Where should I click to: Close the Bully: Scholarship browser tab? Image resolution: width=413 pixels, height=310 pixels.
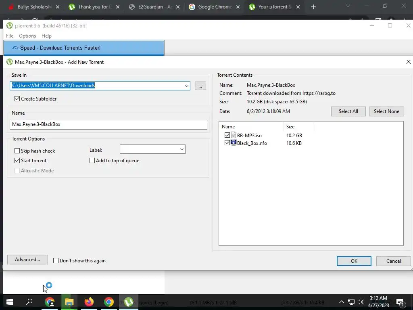58,7
